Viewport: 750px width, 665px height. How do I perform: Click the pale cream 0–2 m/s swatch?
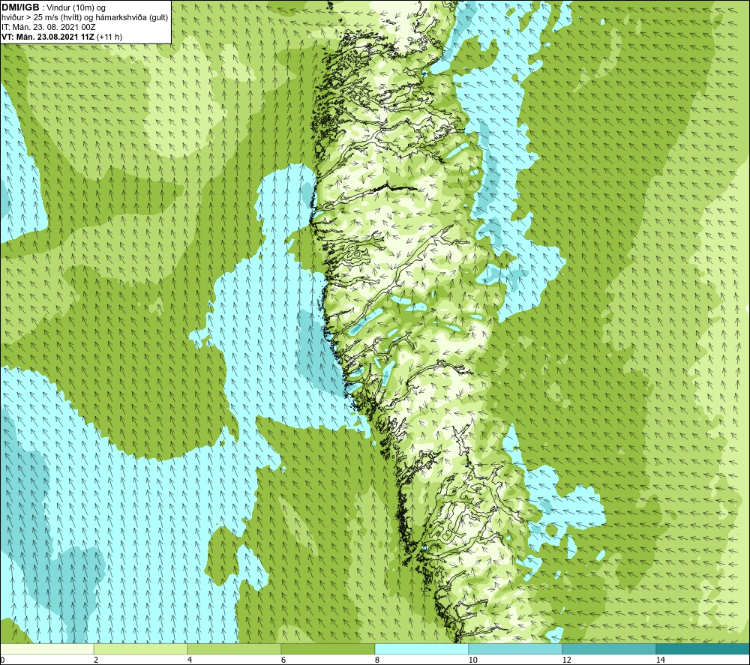[x=46, y=649]
